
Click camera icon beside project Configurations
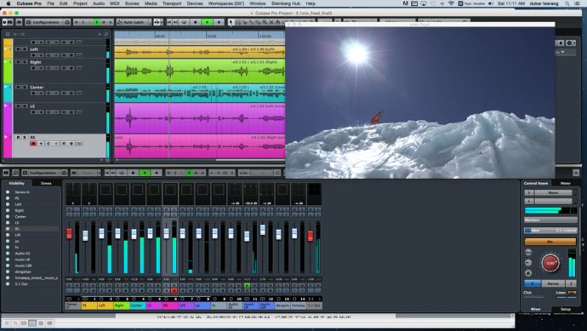click(x=67, y=22)
